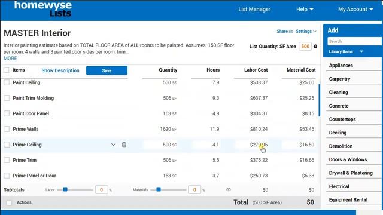Click the Prime Panel or Door item name

35,176
